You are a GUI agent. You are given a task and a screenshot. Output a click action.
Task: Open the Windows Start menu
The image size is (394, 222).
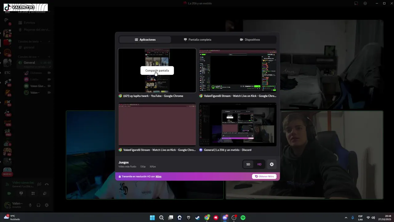[x=152, y=218]
